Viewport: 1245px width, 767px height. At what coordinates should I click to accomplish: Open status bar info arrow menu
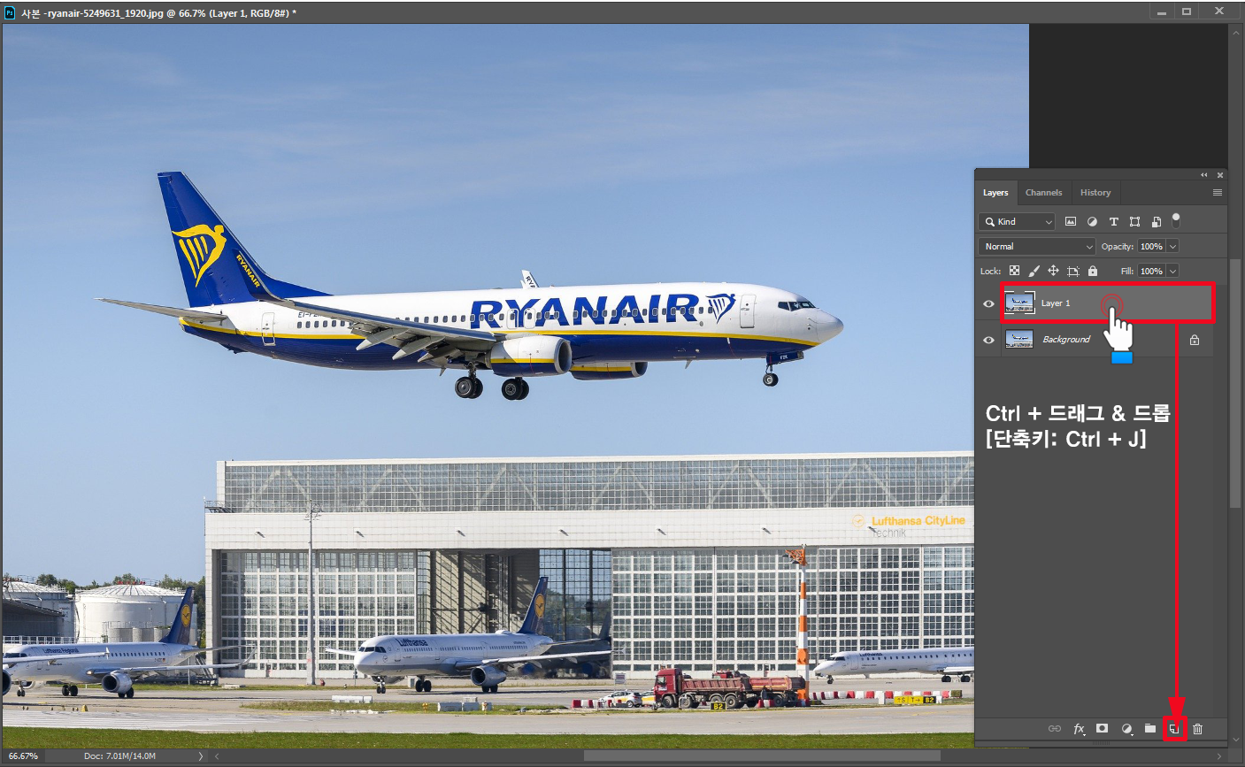coord(201,756)
